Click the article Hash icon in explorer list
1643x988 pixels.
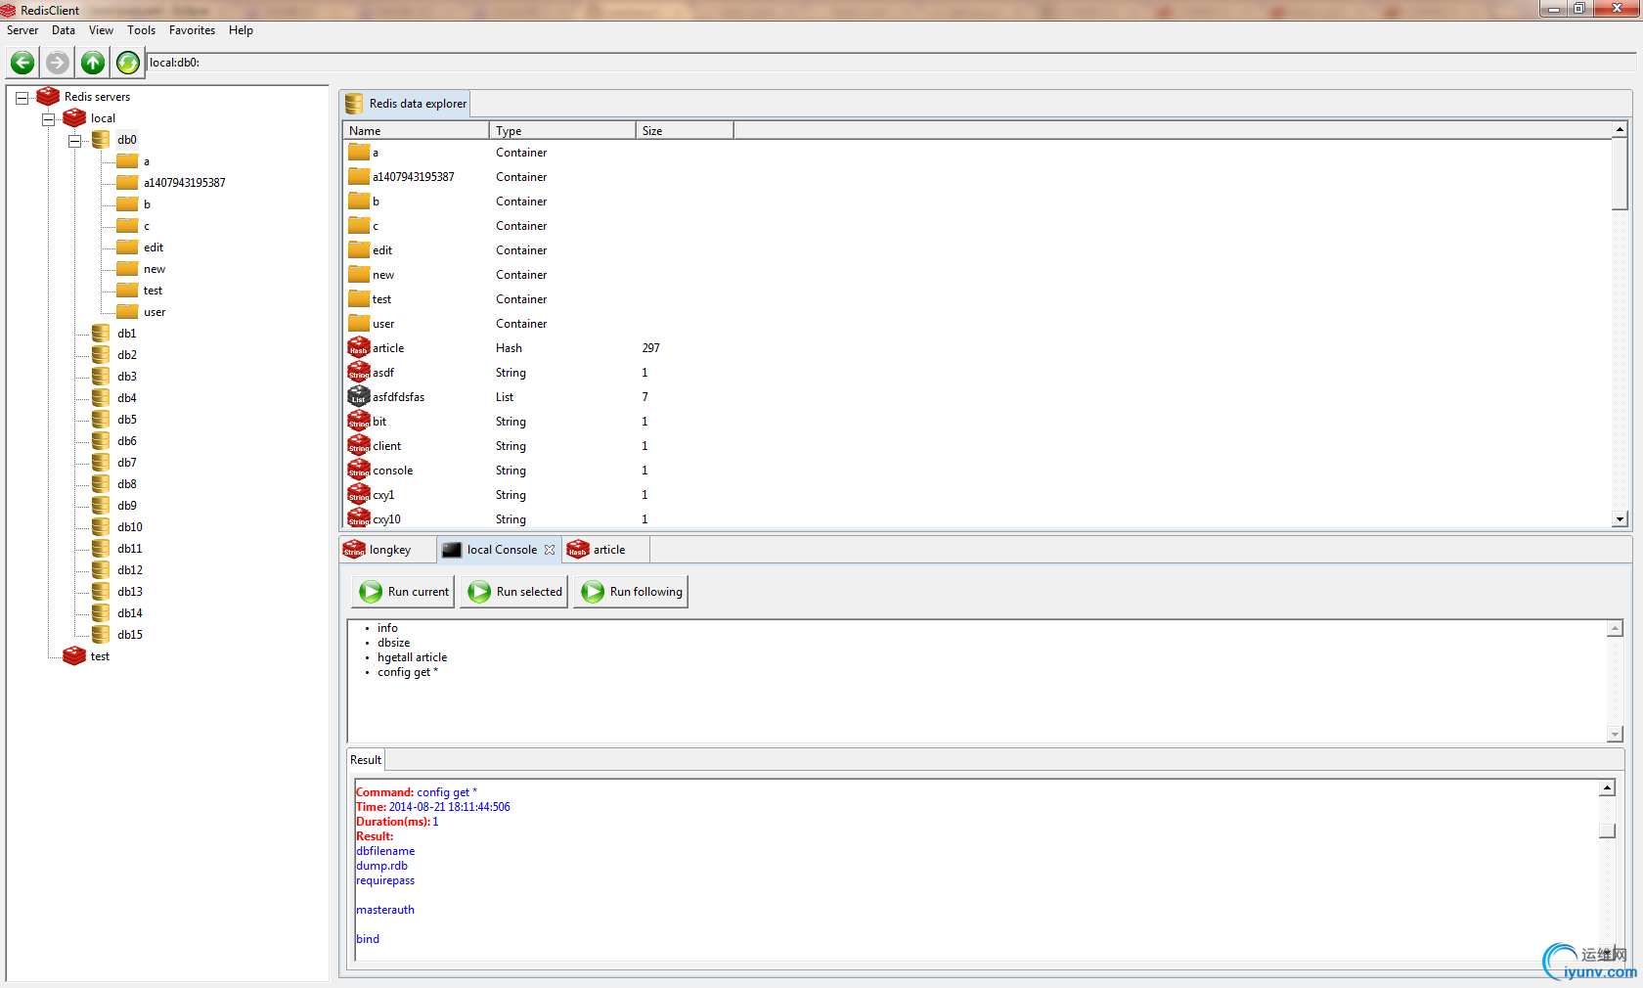[359, 348]
